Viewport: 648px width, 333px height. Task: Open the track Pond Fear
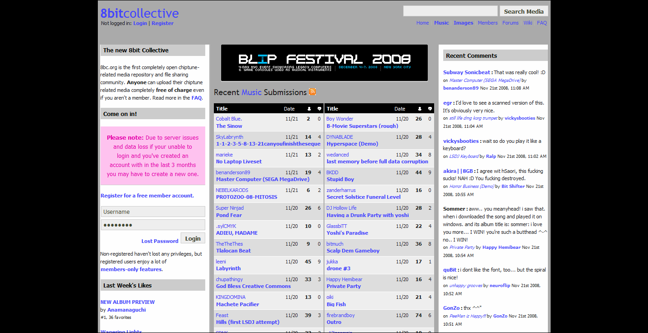tap(229, 215)
